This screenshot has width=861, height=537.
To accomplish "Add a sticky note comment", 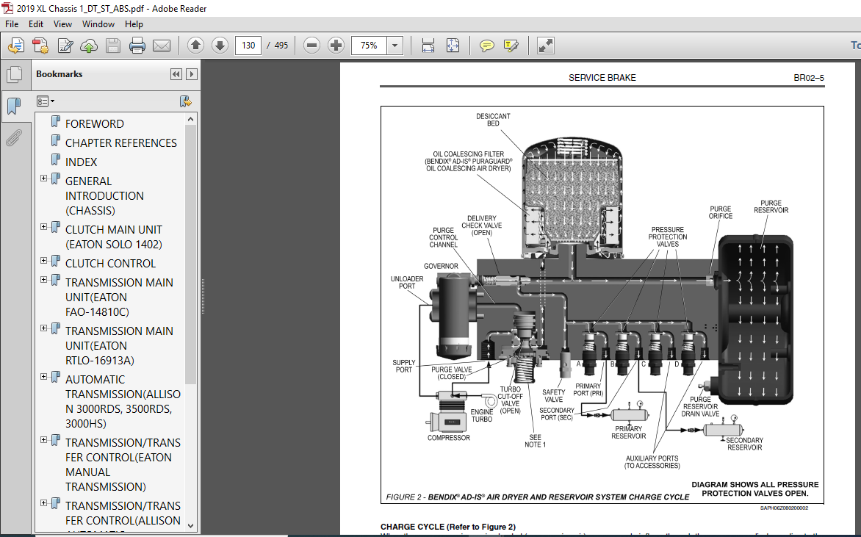I will 487,46.
